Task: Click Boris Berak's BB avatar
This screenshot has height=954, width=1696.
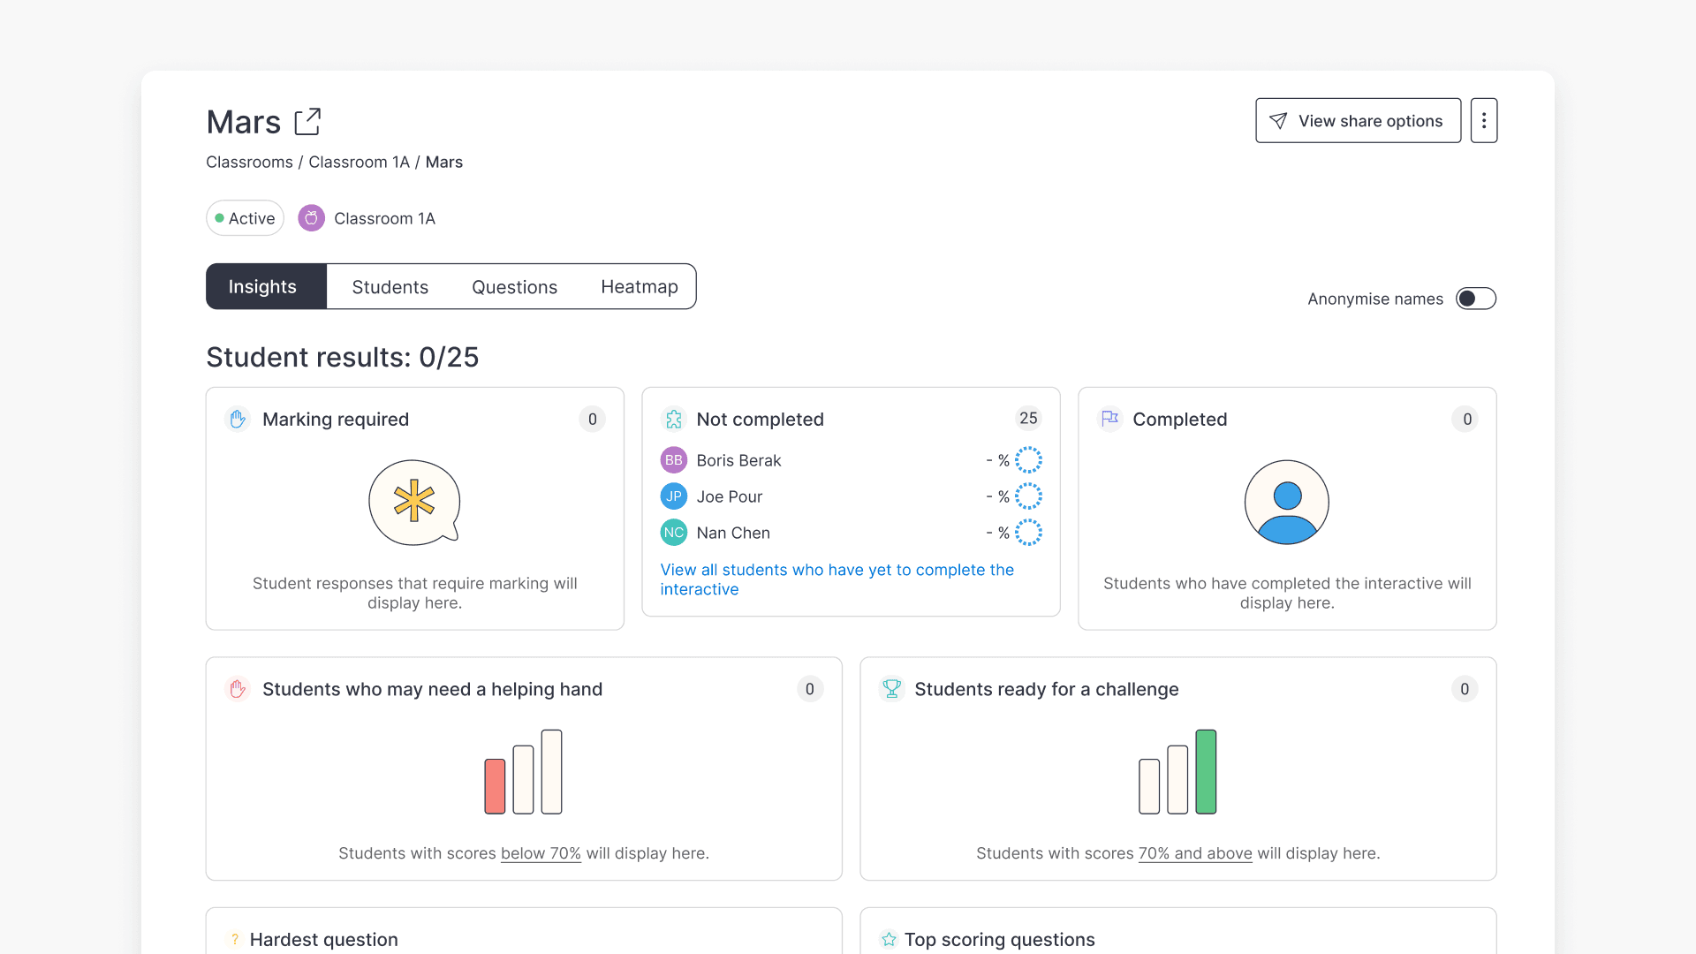Action: [674, 460]
